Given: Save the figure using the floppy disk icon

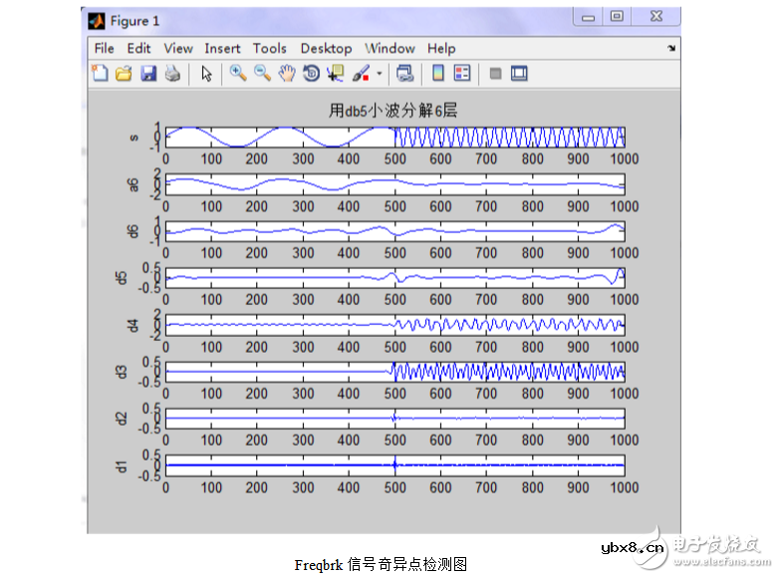Looking at the screenshot, I should (148, 74).
